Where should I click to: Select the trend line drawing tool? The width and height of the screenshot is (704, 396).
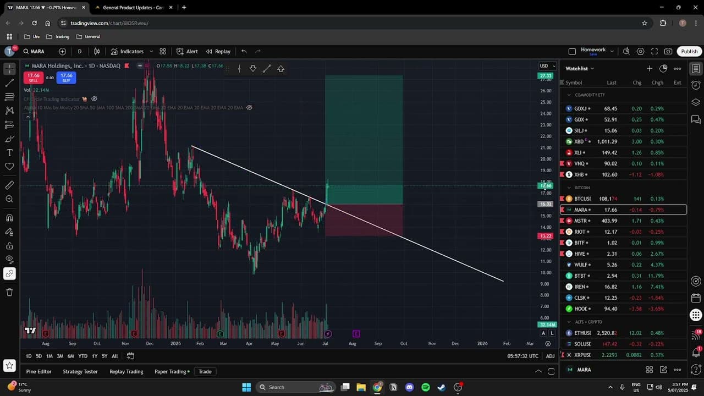(9, 83)
